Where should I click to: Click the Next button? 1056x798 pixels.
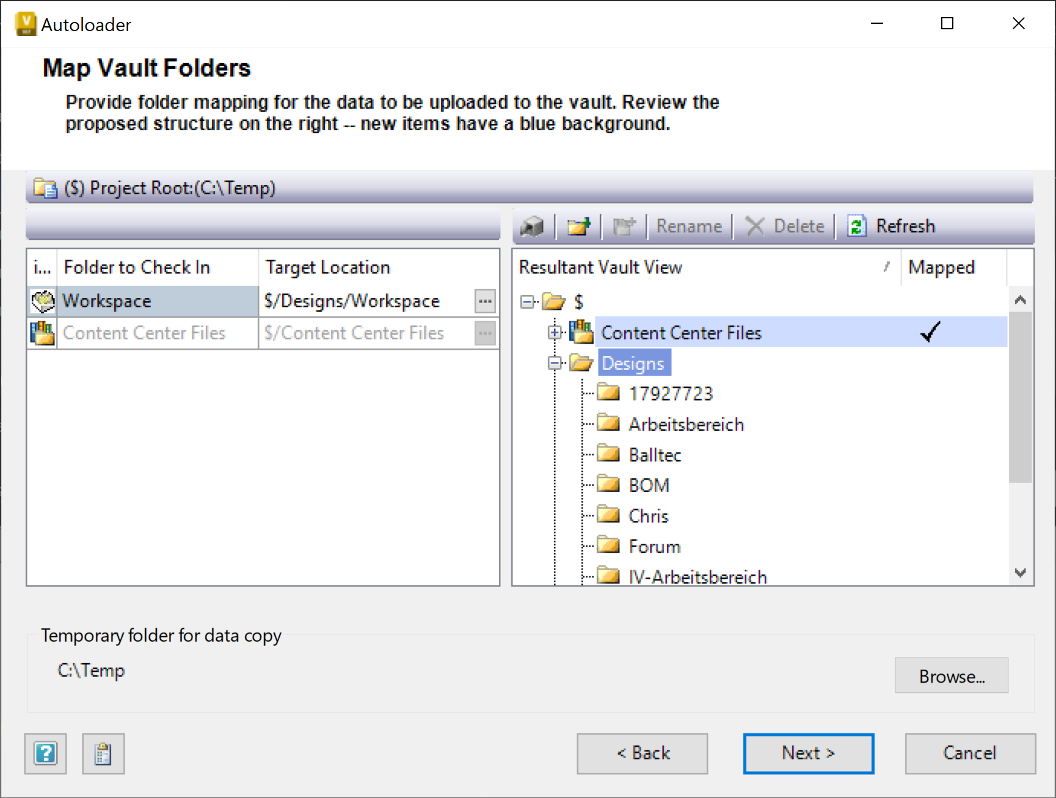click(x=808, y=753)
